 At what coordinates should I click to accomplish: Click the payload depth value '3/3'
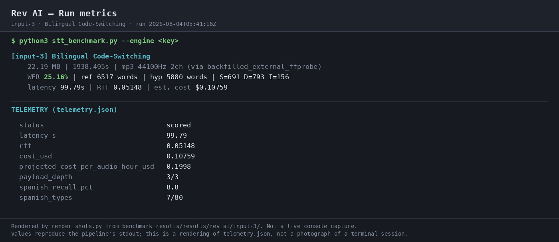pyautogui.click(x=172, y=177)
